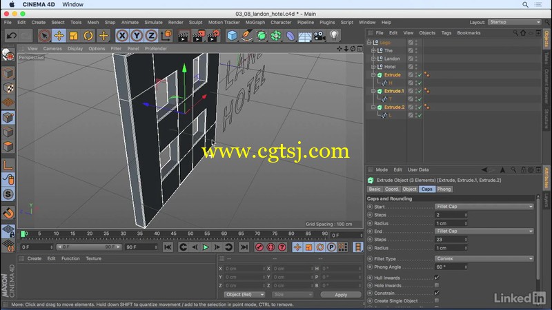
Task: Open the Spline Pen tool
Action: tap(247, 36)
